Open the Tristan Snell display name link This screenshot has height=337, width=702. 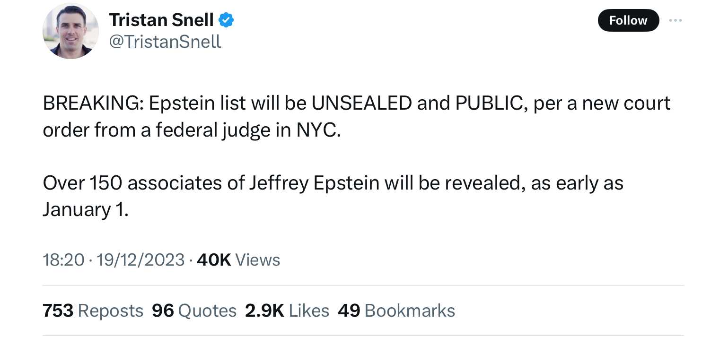161,20
